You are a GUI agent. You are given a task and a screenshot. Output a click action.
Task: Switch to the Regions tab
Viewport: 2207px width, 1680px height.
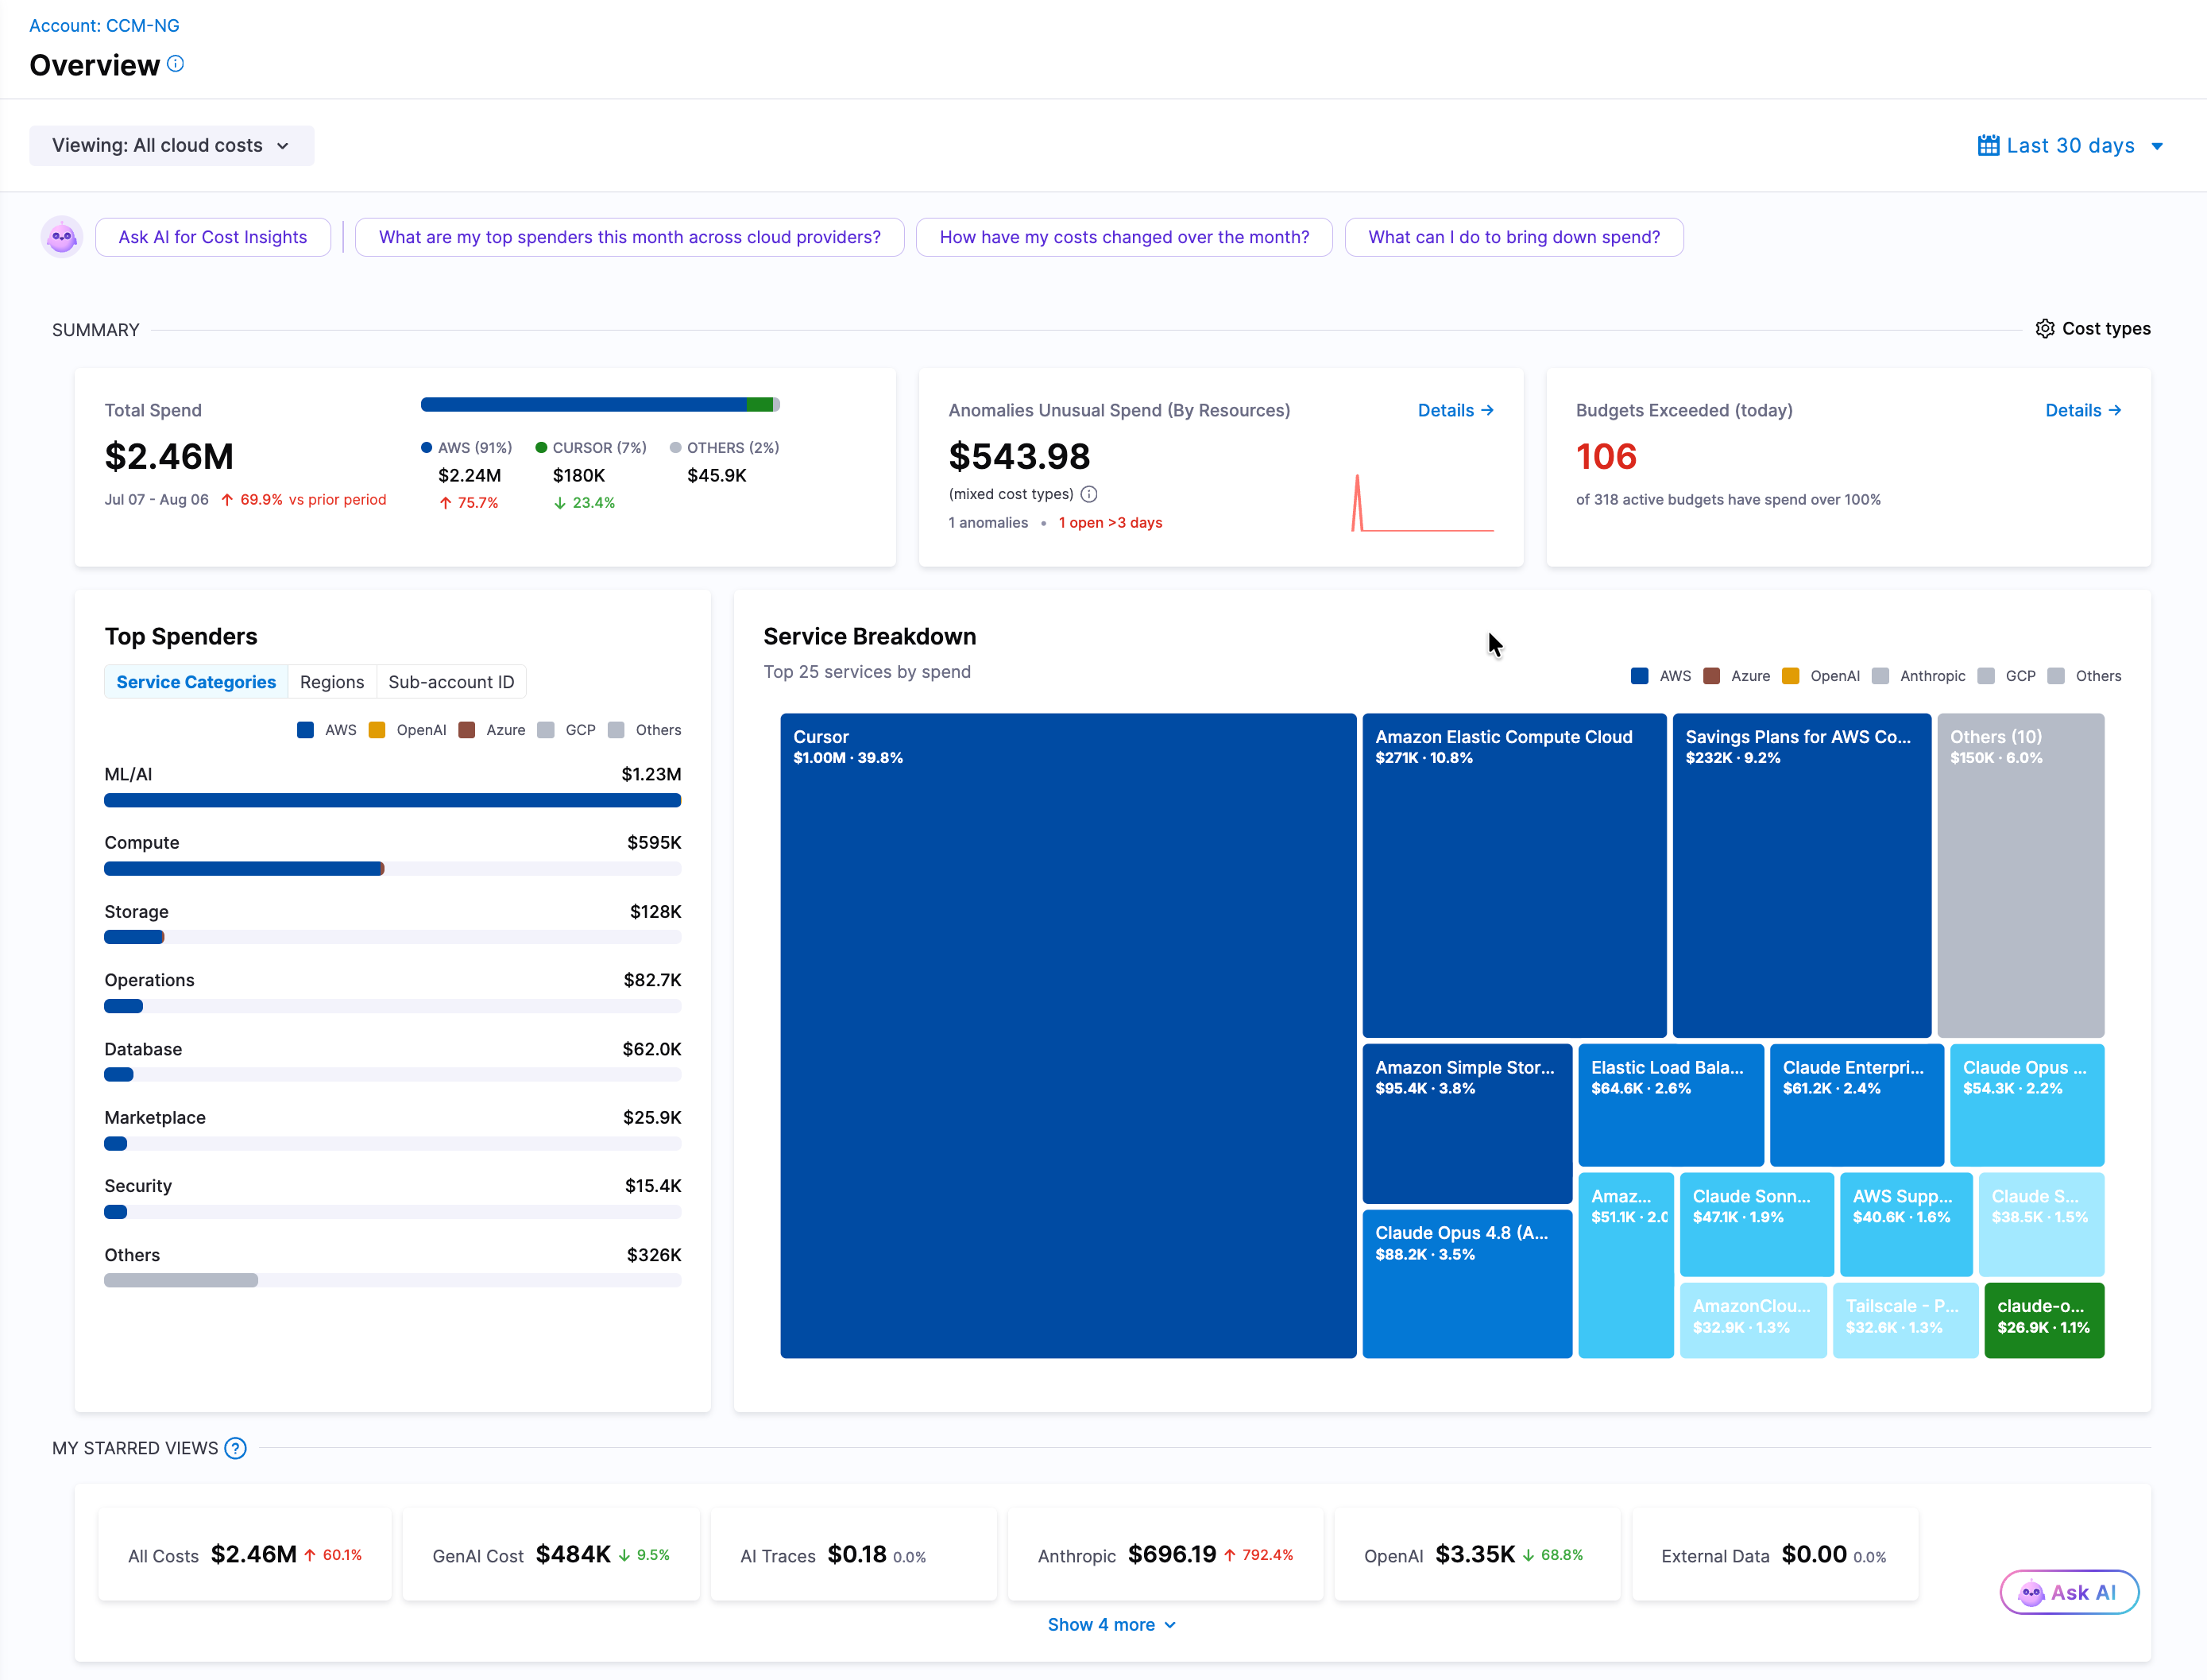[x=332, y=682]
